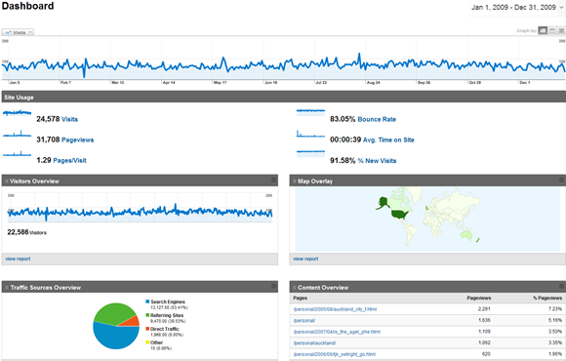Click the United States on the map overlay
This screenshot has width=566, height=361.
click(399, 215)
